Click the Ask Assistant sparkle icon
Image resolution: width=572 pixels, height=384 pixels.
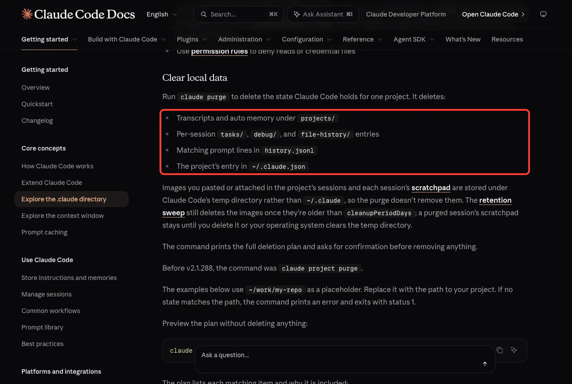(x=297, y=14)
